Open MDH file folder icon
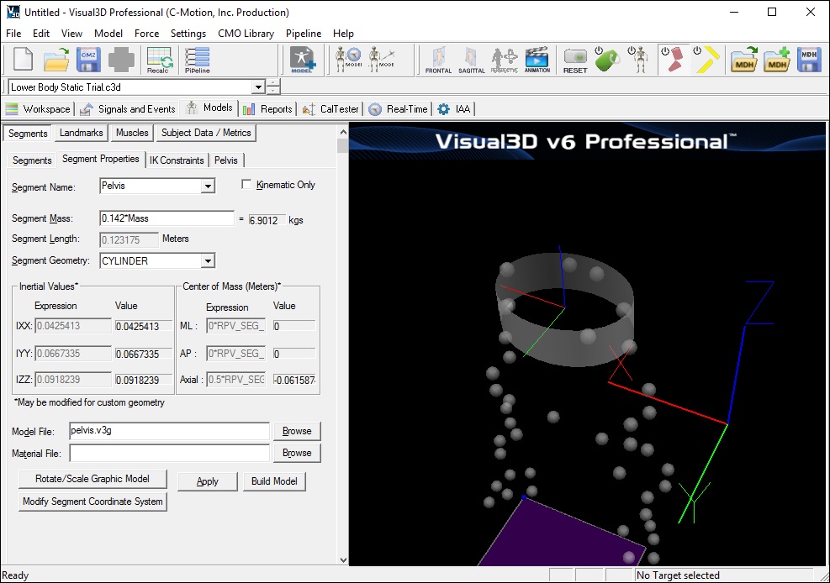 coord(744,59)
